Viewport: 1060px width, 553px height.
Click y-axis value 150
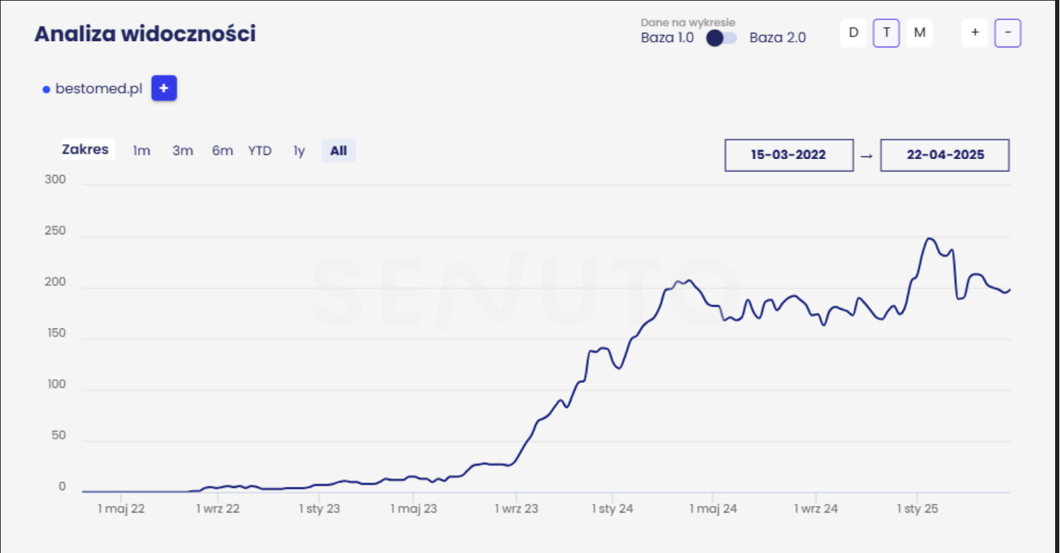[x=55, y=333]
